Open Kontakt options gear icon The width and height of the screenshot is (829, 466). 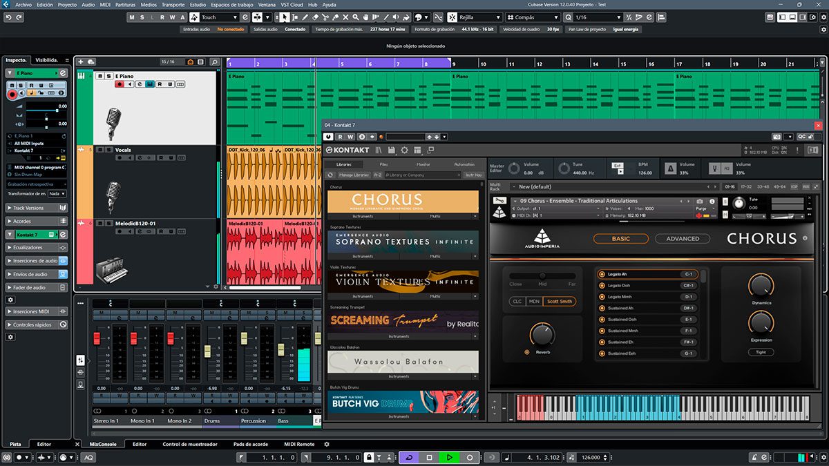[x=405, y=150]
